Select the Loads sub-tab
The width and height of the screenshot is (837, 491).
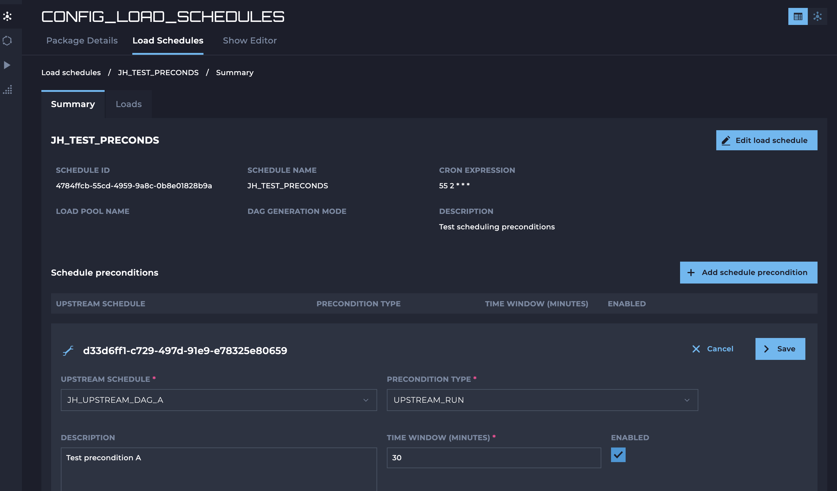[x=129, y=104]
